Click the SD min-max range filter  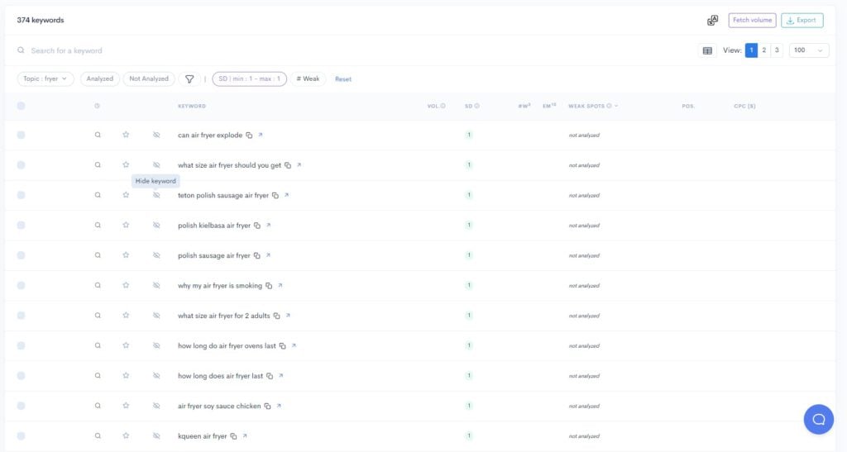[249, 79]
